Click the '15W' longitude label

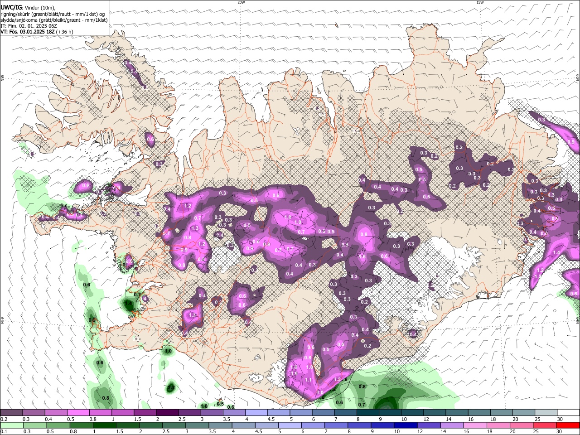point(480,2)
